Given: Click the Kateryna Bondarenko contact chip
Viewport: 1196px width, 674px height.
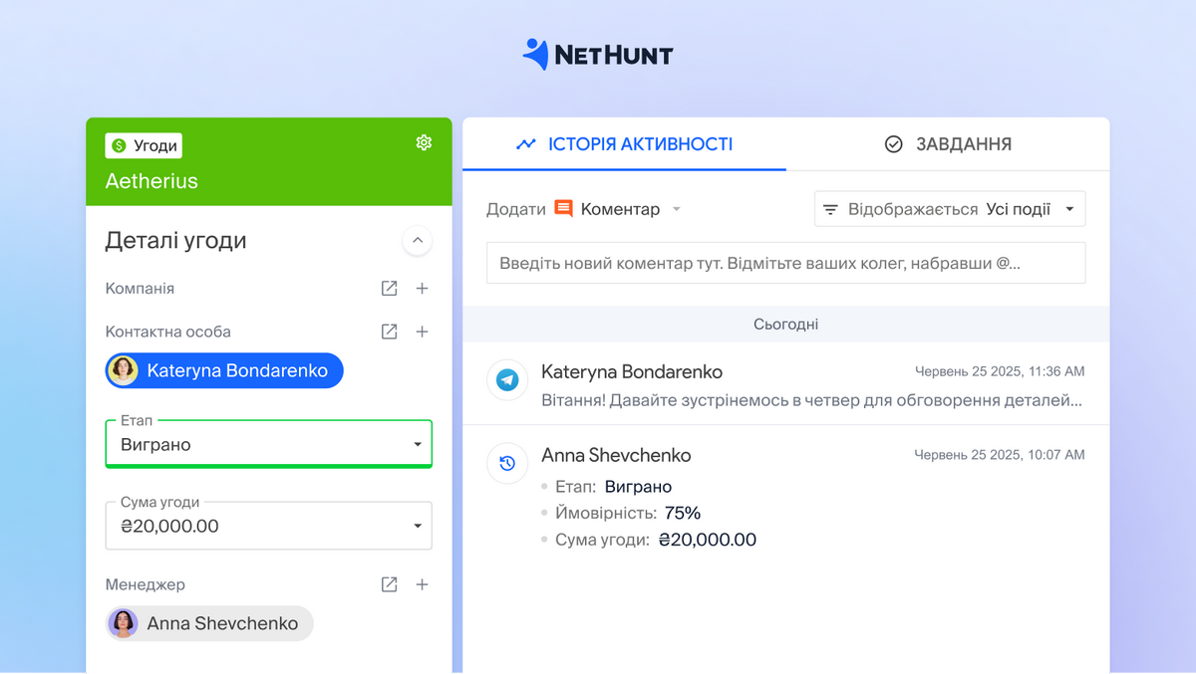Looking at the screenshot, I should pos(224,371).
